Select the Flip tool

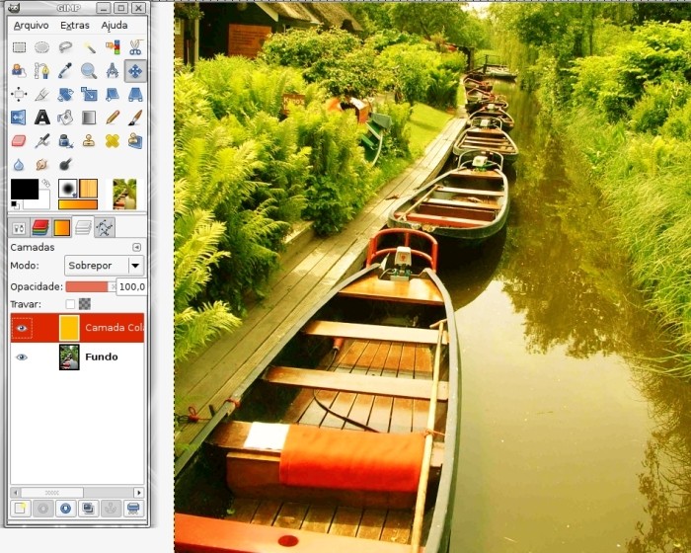(19, 118)
